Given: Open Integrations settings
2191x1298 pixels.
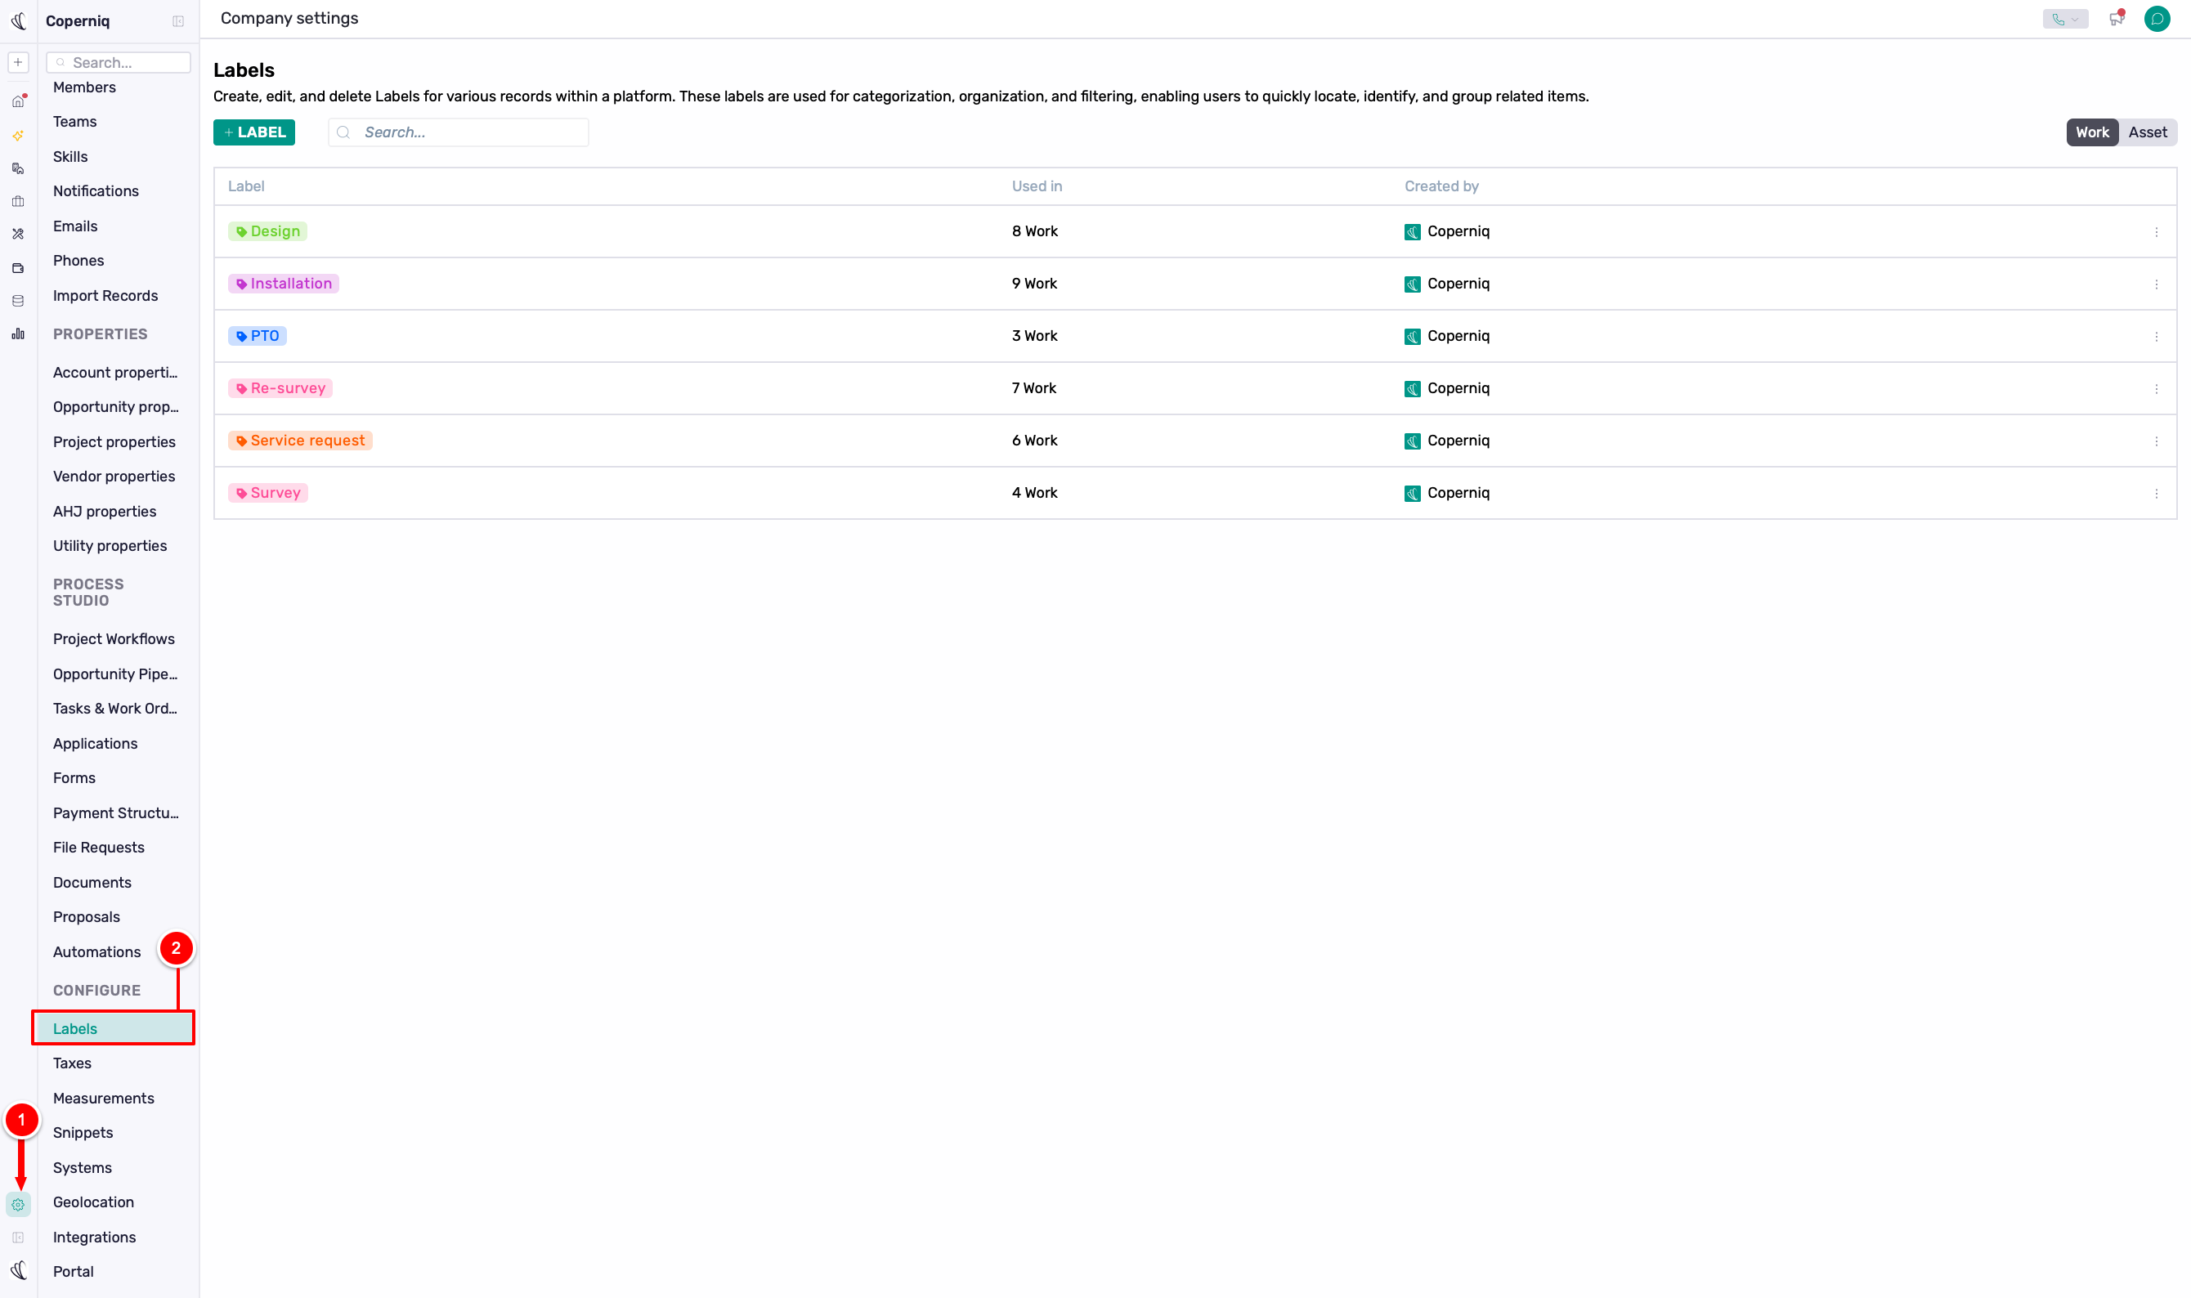Looking at the screenshot, I should click(95, 1238).
